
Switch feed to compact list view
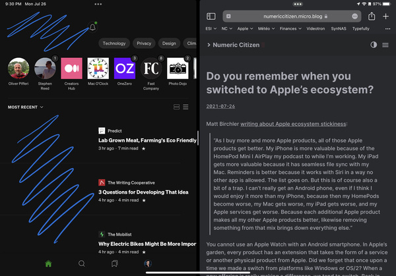tap(186, 107)
